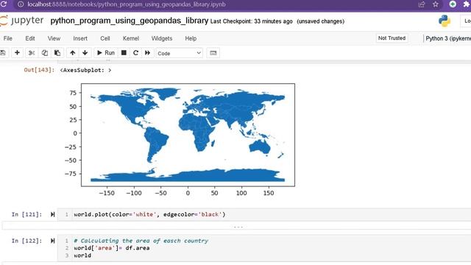Open the cell type Code dropdown
The height and width of the screenshot is (265, 471).
(179, 53)
